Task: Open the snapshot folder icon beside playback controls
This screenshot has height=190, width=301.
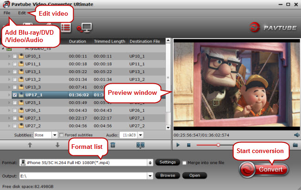Action: point(295,145)
